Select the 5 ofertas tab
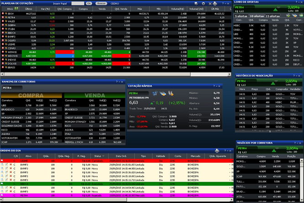Image resolution: width=304 pixels, height=203 pixels. (241, 16)
